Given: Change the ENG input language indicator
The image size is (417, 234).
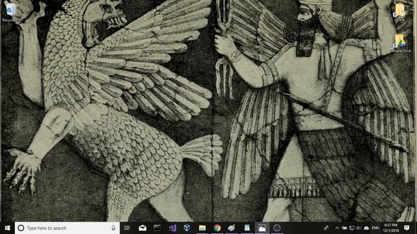Looking at the screenshot, I should (375, 228).
